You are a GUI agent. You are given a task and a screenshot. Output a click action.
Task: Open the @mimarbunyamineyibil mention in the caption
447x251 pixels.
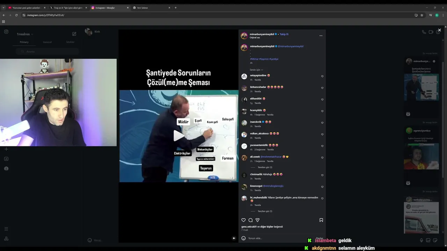[291, 46]
